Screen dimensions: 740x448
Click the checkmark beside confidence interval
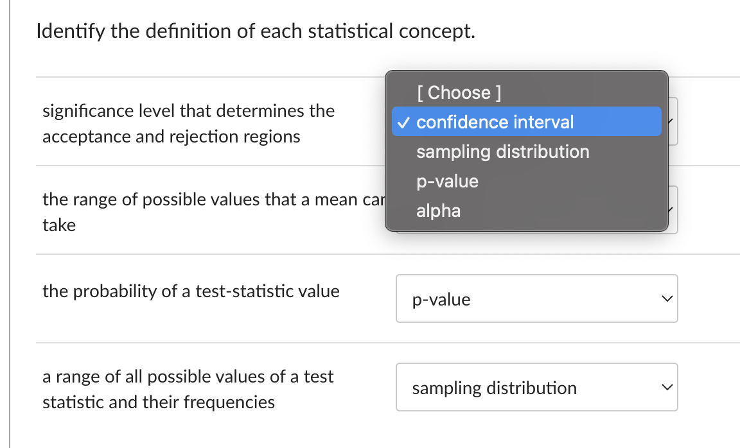(x=403, y=122)
